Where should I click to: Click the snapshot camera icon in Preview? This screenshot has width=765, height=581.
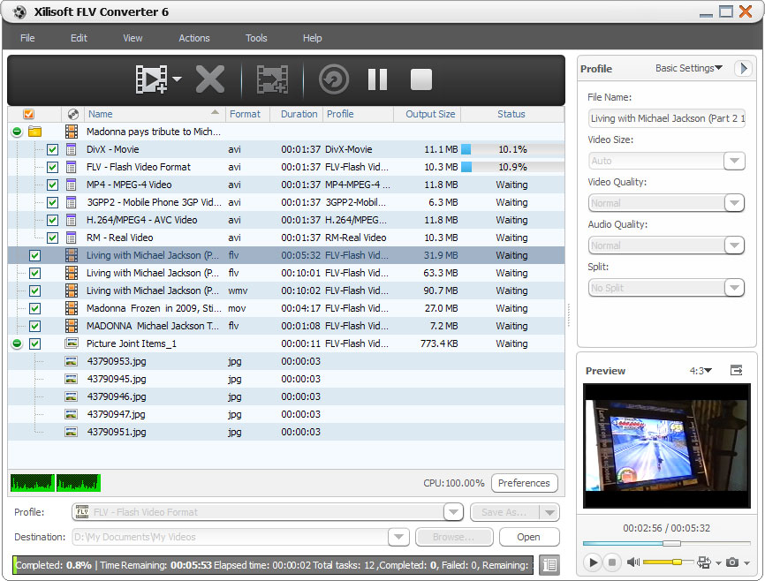(x=731, y=562)
